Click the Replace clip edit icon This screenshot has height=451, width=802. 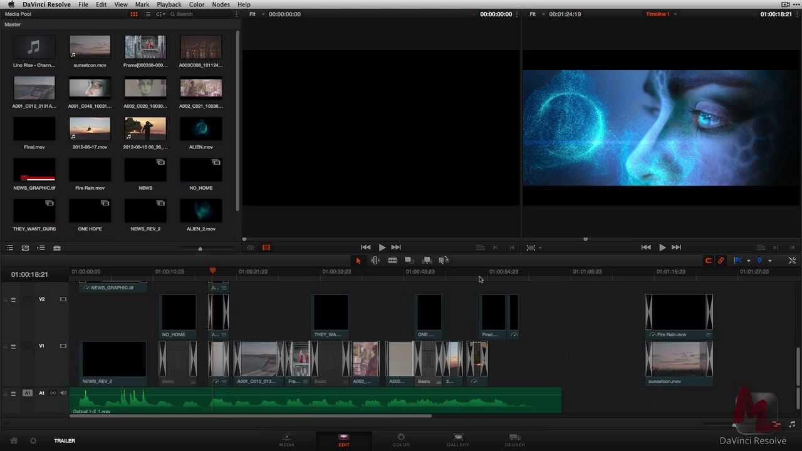click(442, 261)
